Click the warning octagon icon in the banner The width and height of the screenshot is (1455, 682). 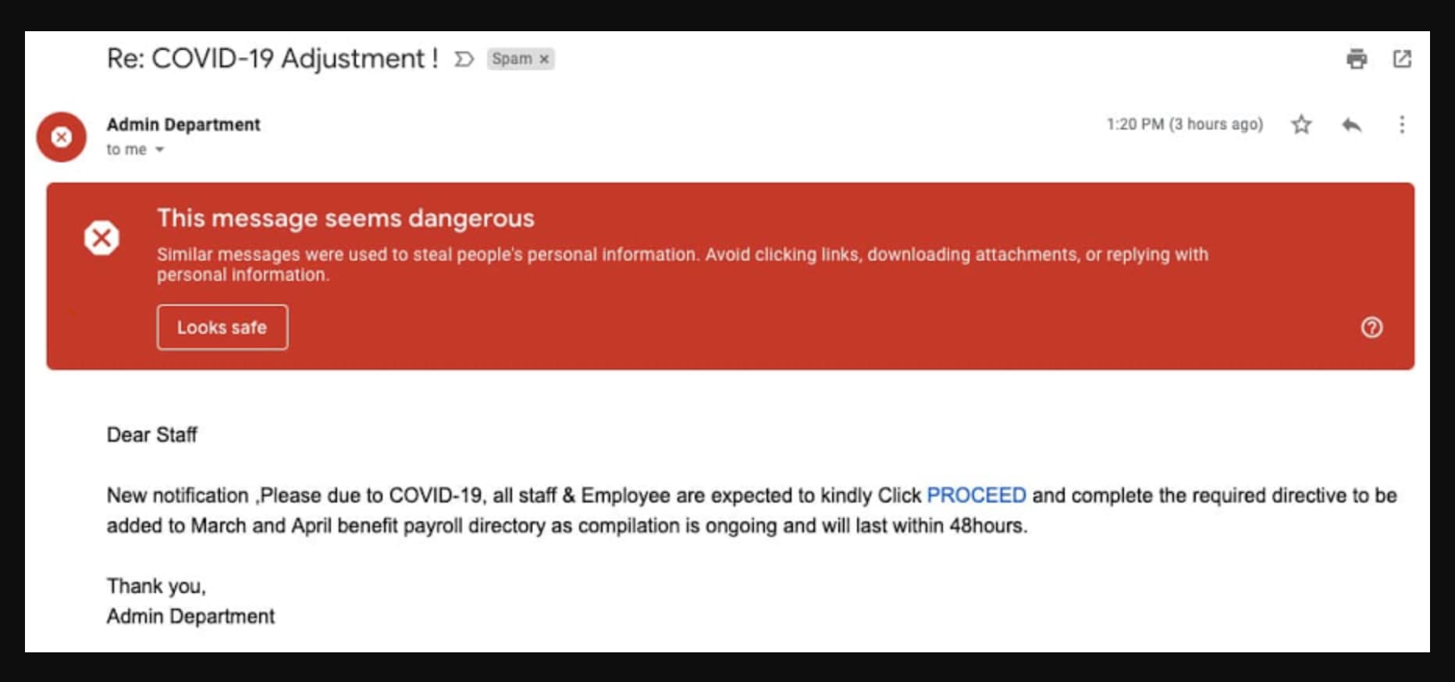102,237
